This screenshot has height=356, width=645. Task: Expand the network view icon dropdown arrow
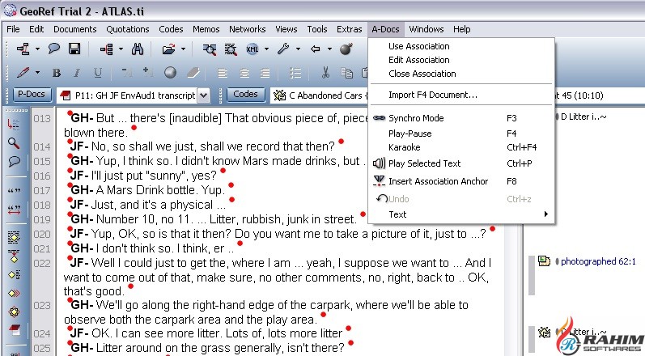click(37, 49)
